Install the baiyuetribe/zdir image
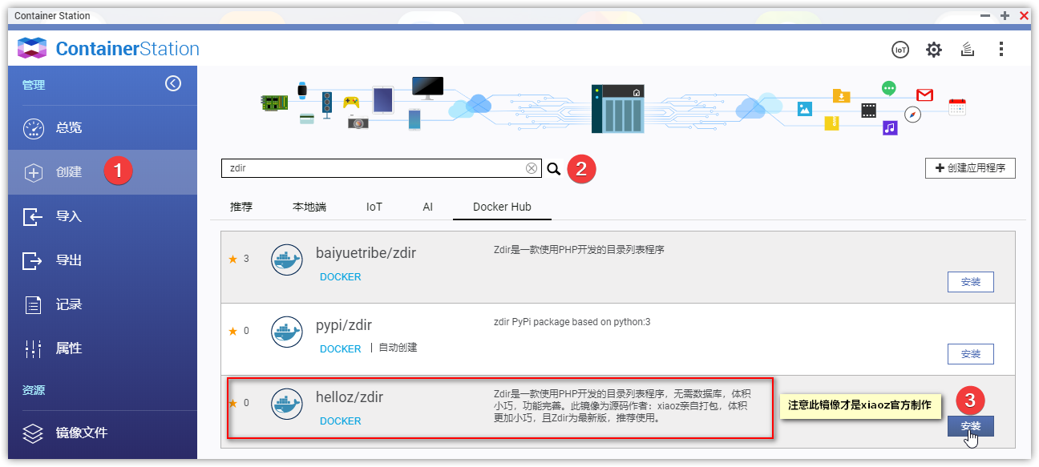1039x467 pixels. point(970,282)
